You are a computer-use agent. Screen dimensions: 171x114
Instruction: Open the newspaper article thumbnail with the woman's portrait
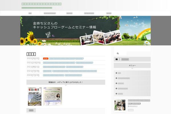point(52,96)
